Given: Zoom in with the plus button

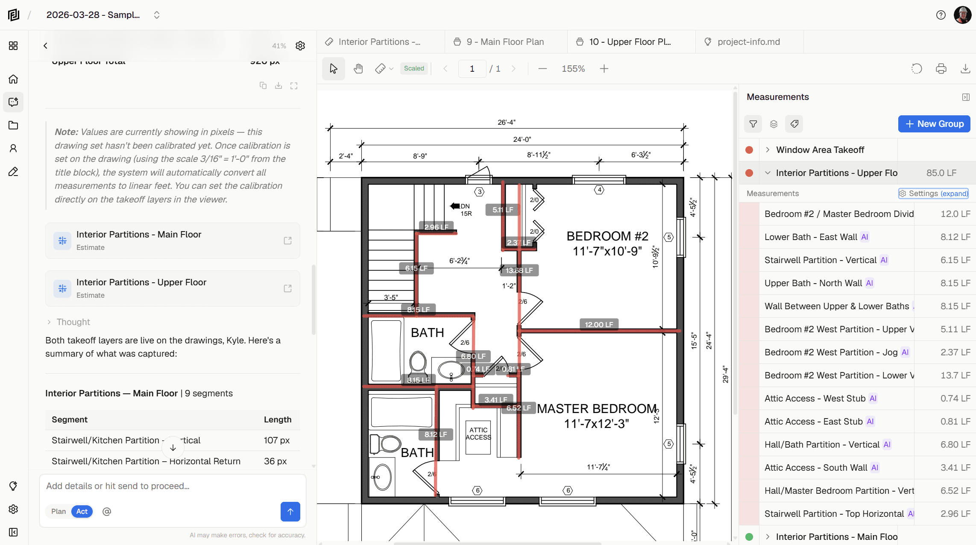Looking at the screenshot, I should [x=604, y=68].
